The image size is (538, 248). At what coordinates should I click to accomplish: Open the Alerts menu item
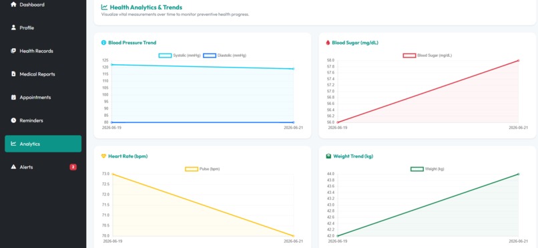click(x=43, y=167)
